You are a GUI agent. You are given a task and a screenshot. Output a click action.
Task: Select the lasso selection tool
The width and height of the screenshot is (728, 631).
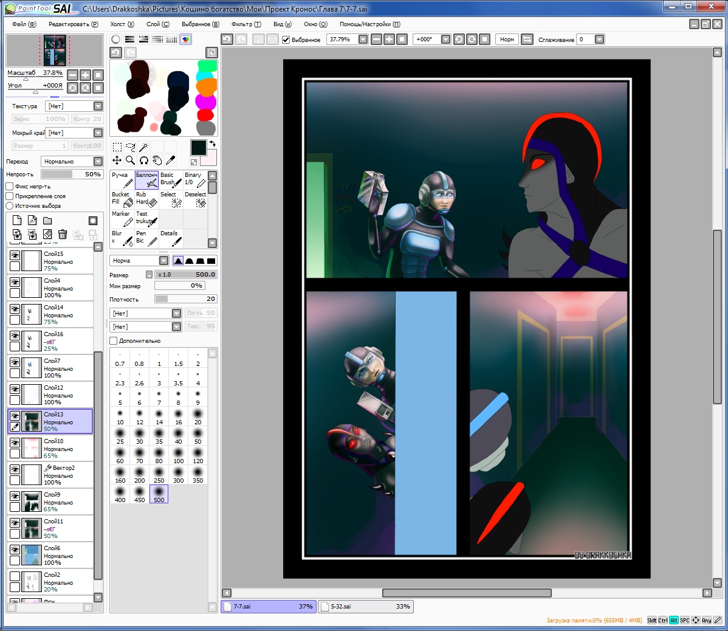point(130,147)
